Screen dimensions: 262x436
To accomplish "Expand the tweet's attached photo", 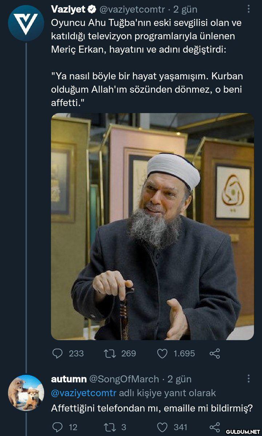I will tap(152, 226).
